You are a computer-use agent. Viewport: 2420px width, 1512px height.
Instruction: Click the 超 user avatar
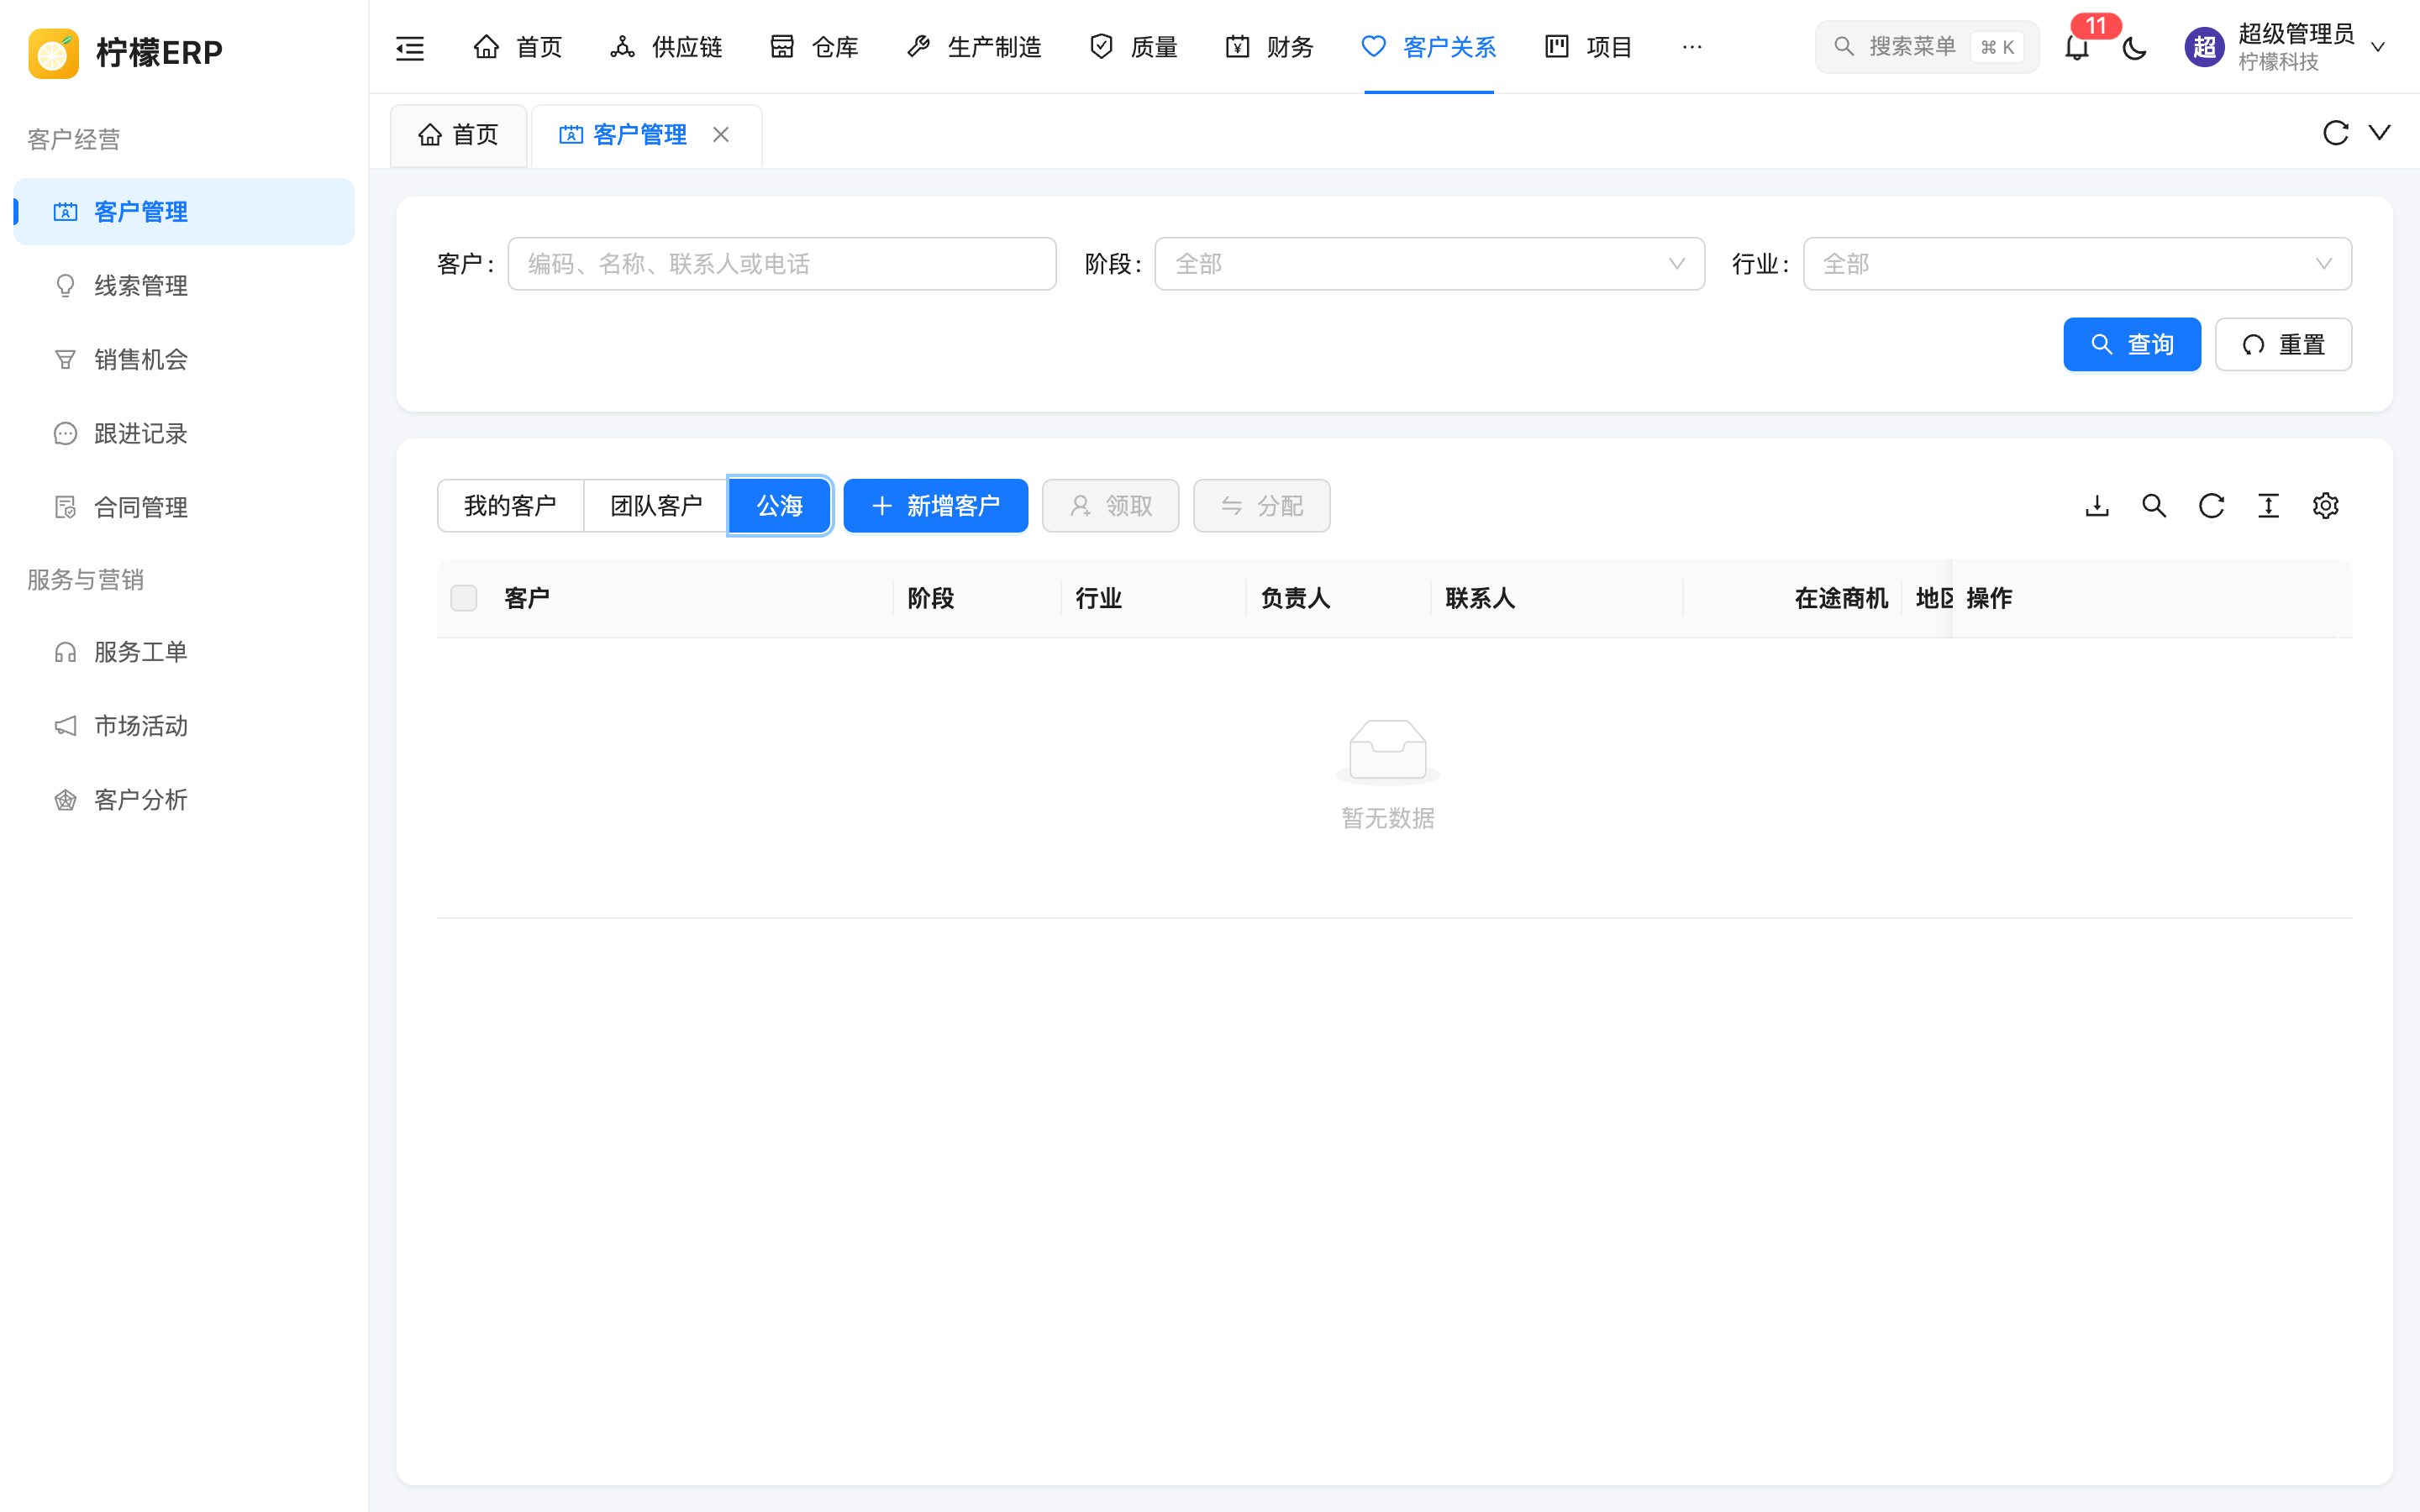tap(2204, 47)
